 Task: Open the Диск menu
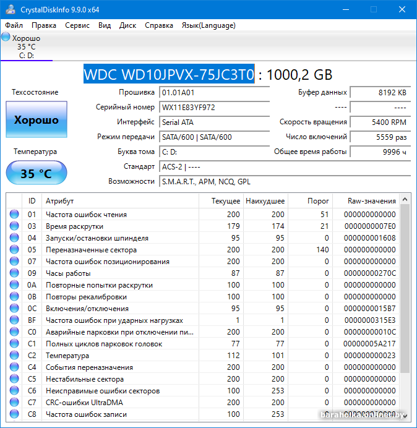coord(127,25)
